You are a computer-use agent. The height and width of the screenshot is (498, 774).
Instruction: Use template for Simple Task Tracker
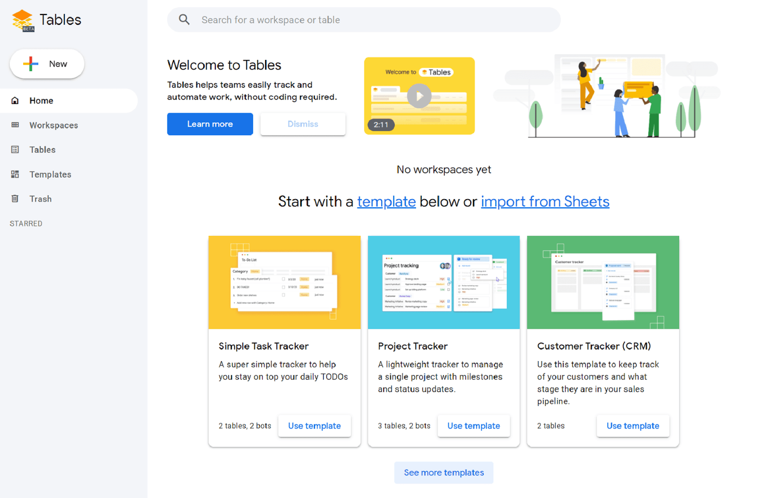314,426
